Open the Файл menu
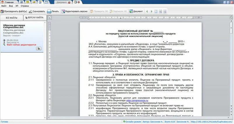Viewport: 234px width, 124px height. pos(4,6)
